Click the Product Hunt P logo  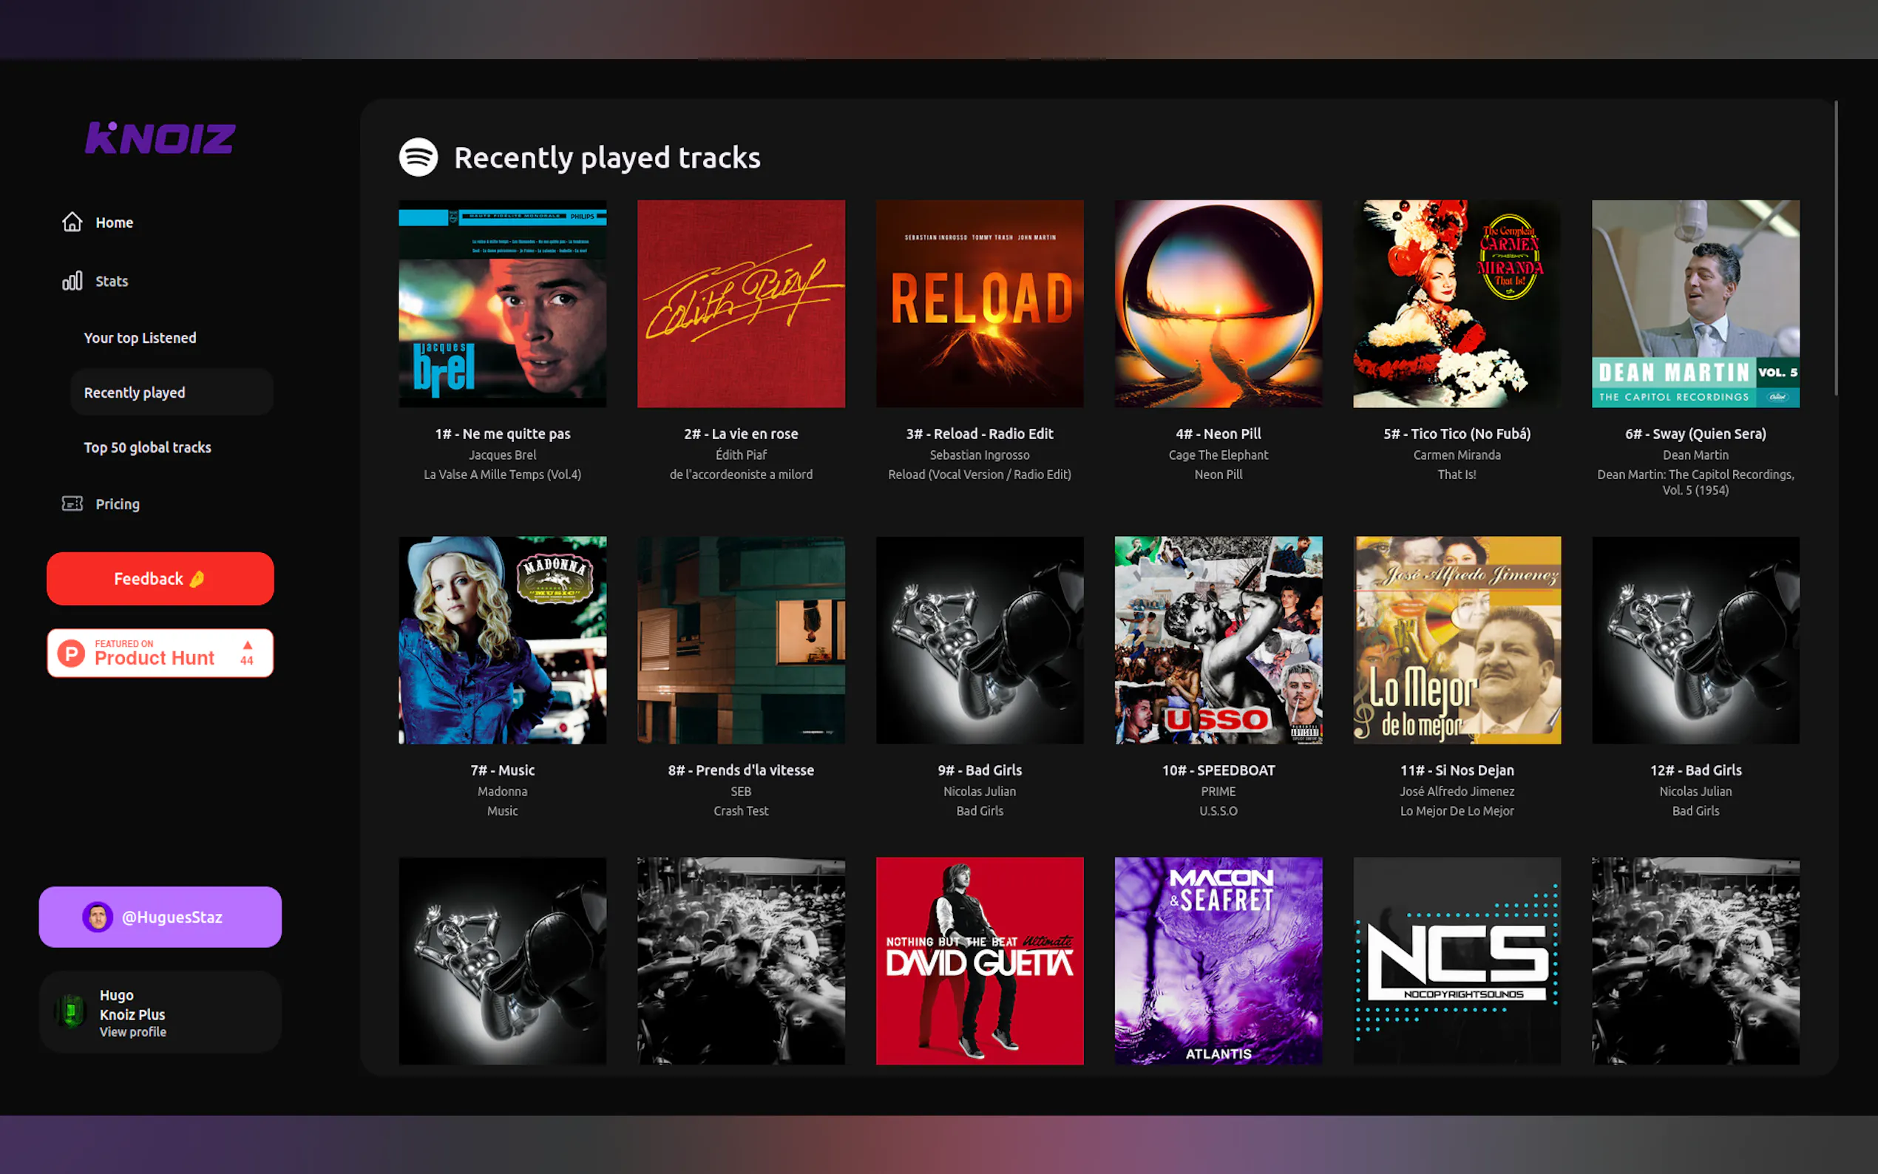point(72,653)
